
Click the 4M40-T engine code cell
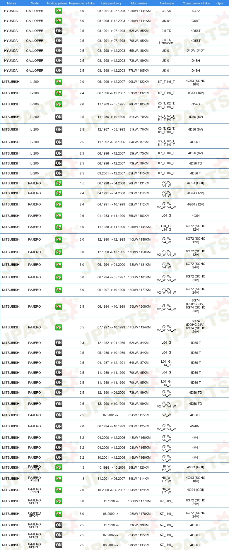[196, 426]
